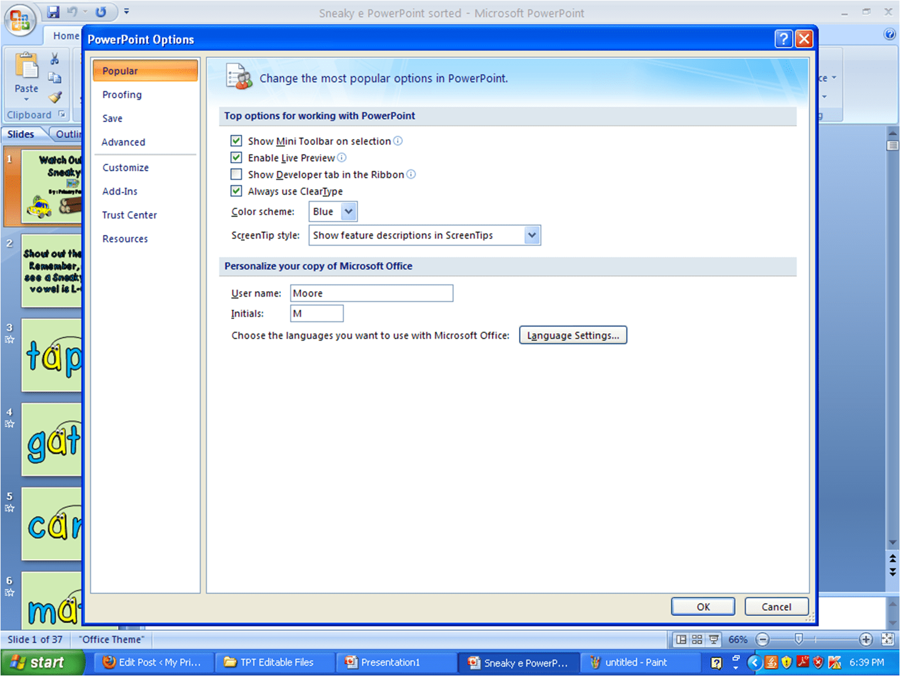
Task: Select the Advanced category
Action: pos(146,142)
